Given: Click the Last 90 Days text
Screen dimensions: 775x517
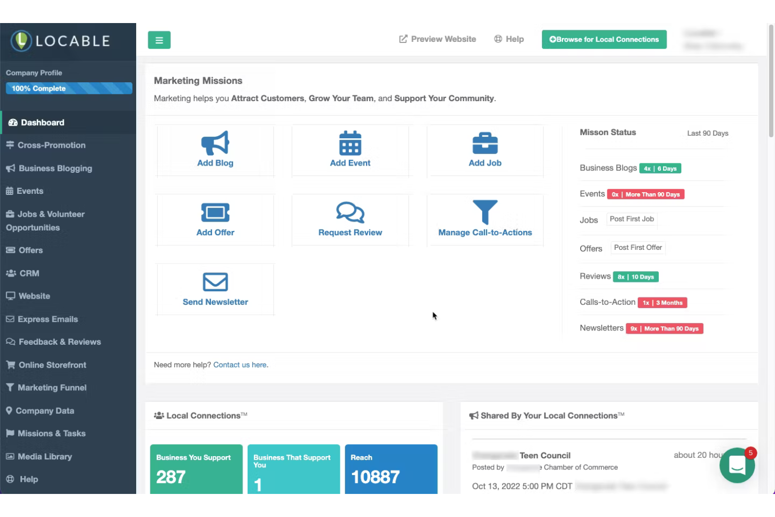Looking at the screenshot, I should pyautogui.click(x=708, y=134).
